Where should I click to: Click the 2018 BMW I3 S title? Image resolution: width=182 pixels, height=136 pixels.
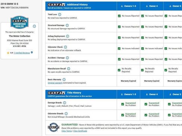tap(9, 4)
